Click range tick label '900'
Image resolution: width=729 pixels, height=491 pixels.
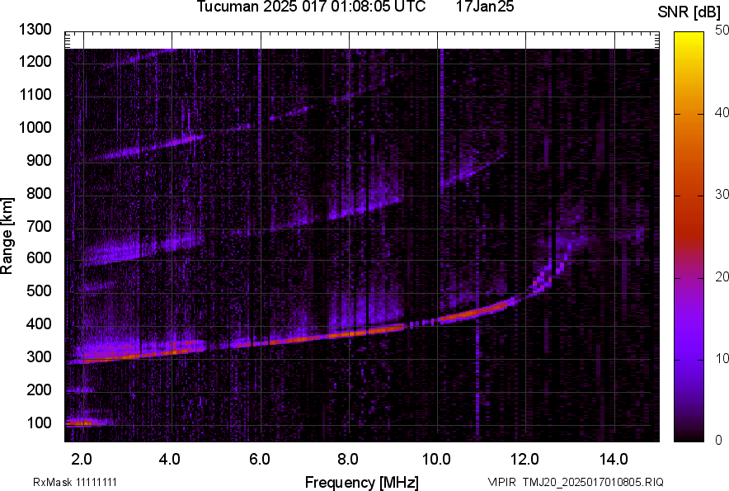[x=39, y=160]
